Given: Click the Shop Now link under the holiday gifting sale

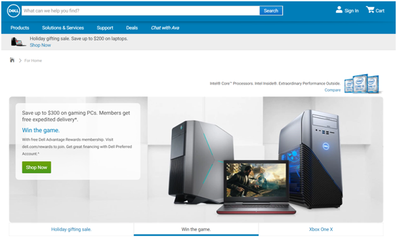Looking at the screenshot, I should (x=40, y=45).
